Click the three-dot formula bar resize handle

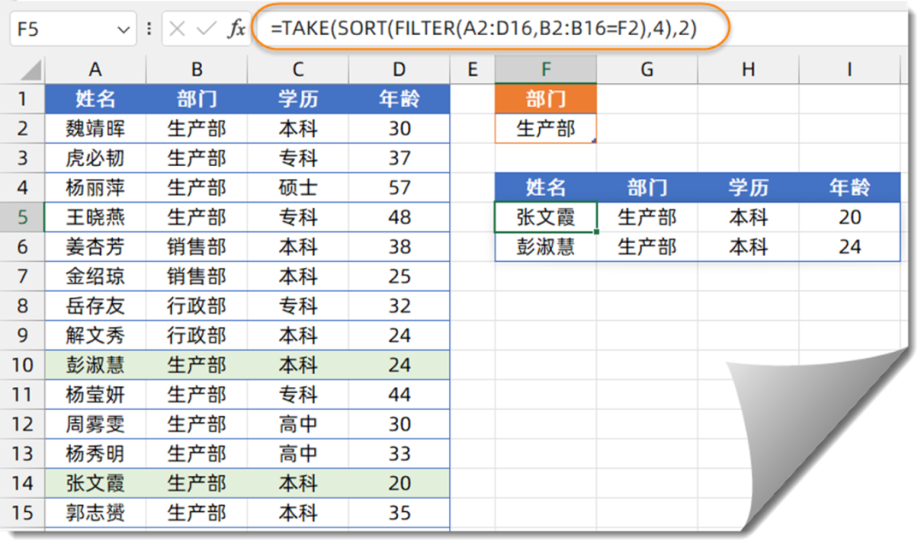pyautogui.click(x=150, y=30)
